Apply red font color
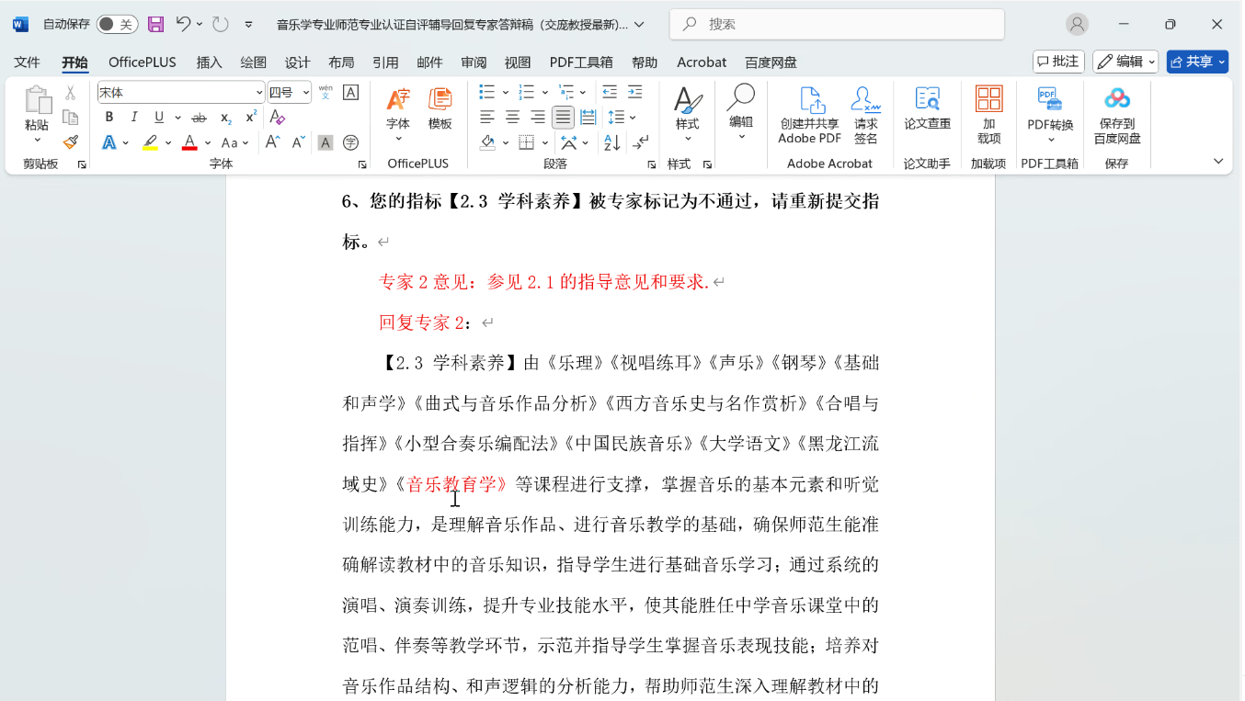The height and width of the screenshot is (701, 1245). [189, 142]
